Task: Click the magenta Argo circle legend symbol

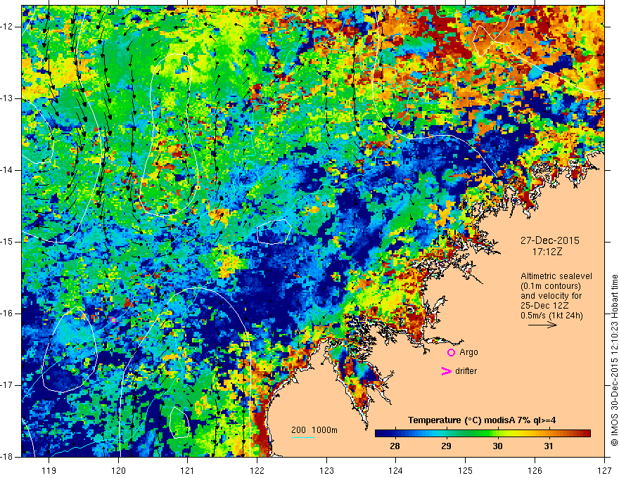Action: click(451, 352)
